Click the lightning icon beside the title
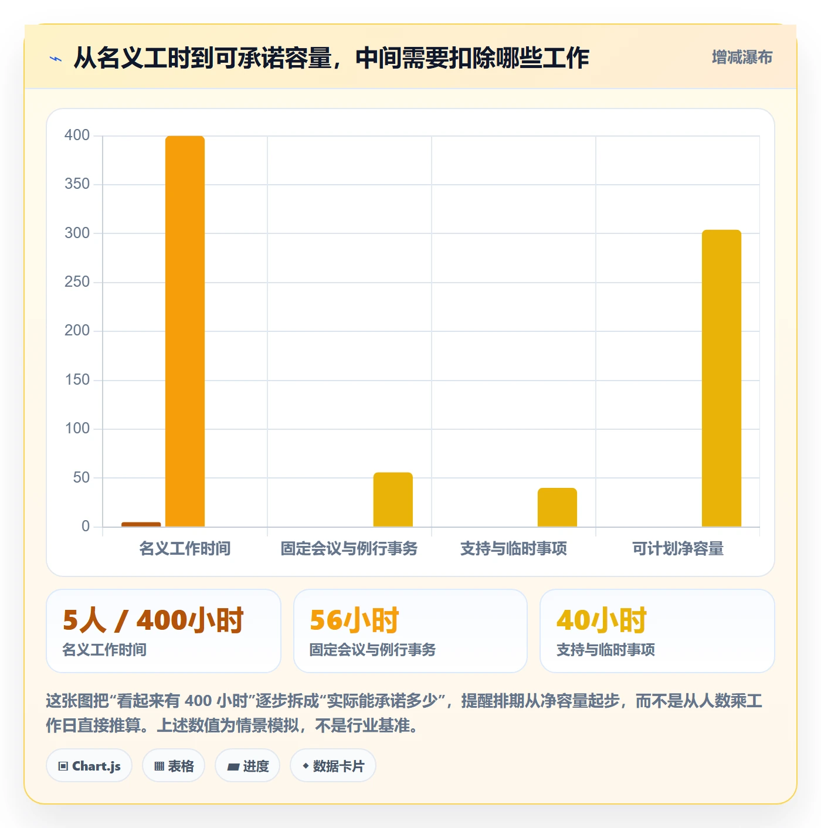821x828 pixels. pos(56,59)
